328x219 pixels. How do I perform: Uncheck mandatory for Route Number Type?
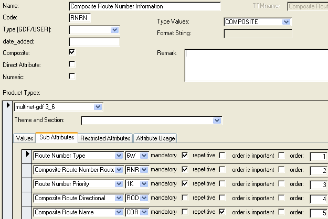185,155
